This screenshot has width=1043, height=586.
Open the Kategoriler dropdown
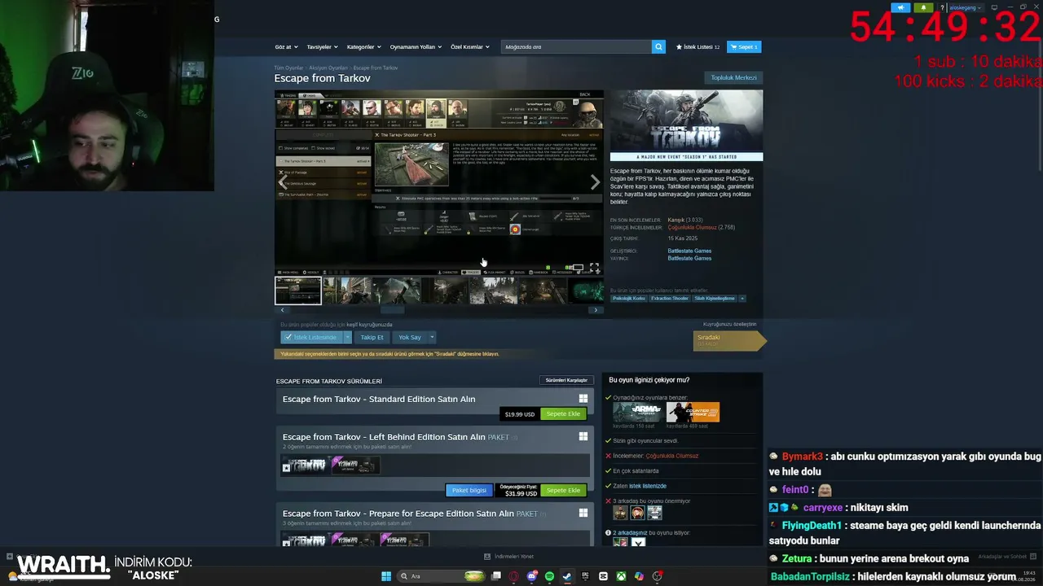(364, 47)
